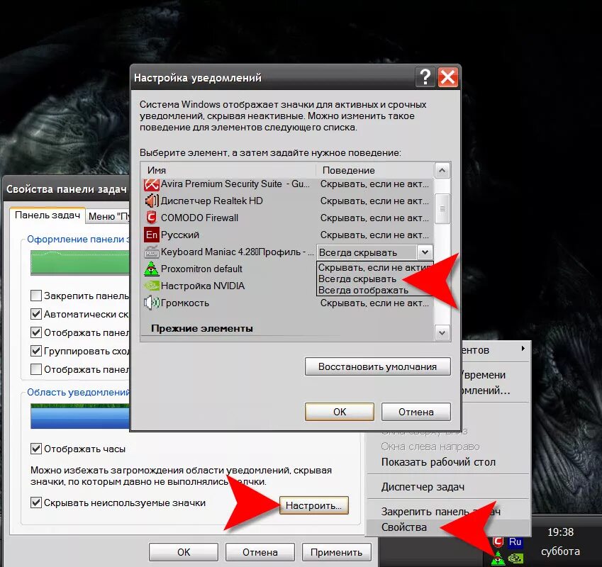The image size is (602, 567).
Task: Click the scrollbar thumb in notifications list
Action: coord(442,208)
